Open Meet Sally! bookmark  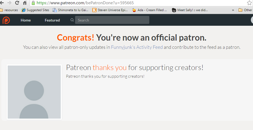[x=190, y=10]
